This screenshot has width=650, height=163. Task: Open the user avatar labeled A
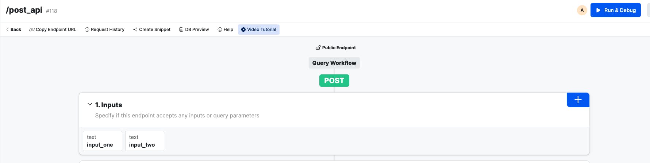pos(582,10)
